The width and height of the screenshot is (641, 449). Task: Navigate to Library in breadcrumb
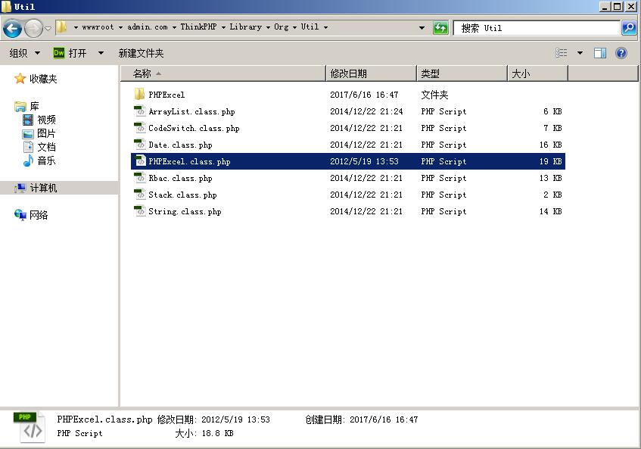[245, 27]
